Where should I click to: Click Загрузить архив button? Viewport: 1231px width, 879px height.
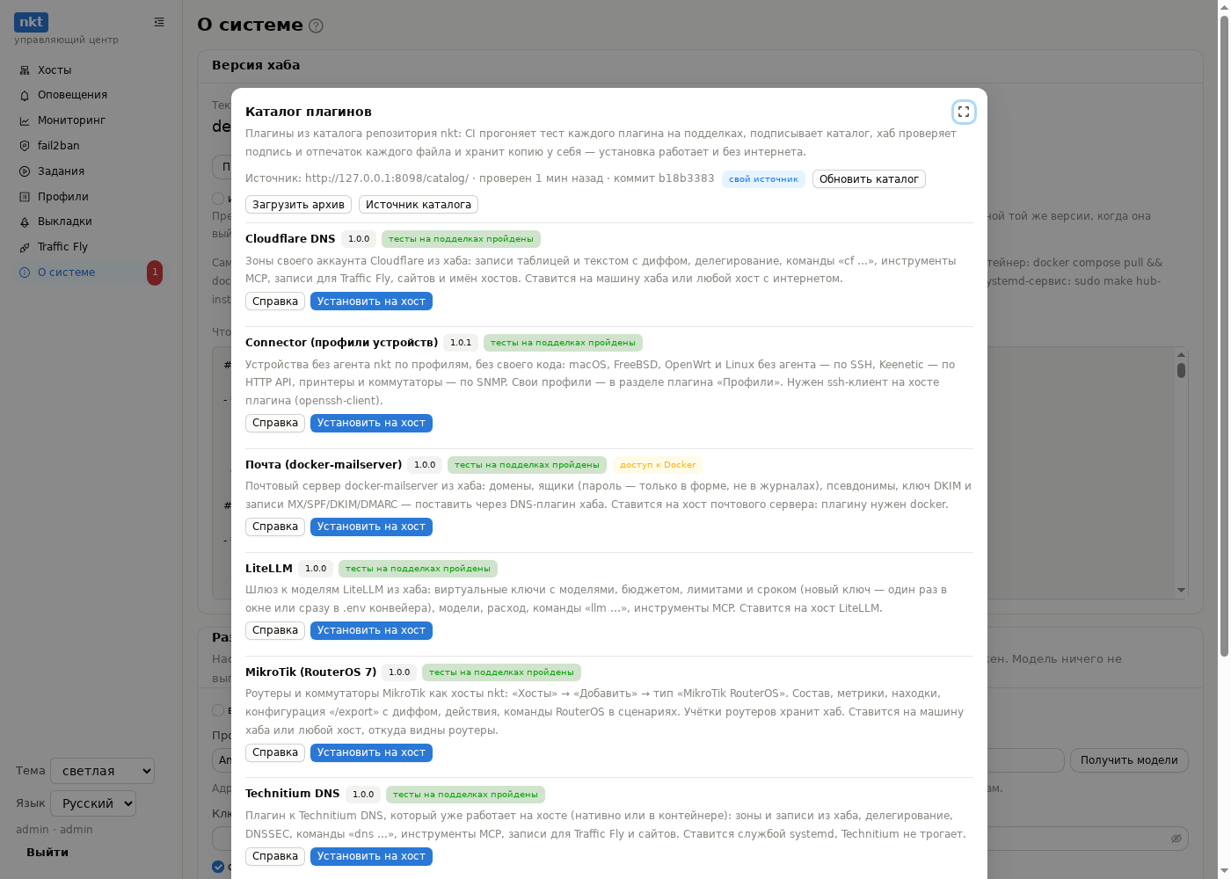(x=298, y=205)
